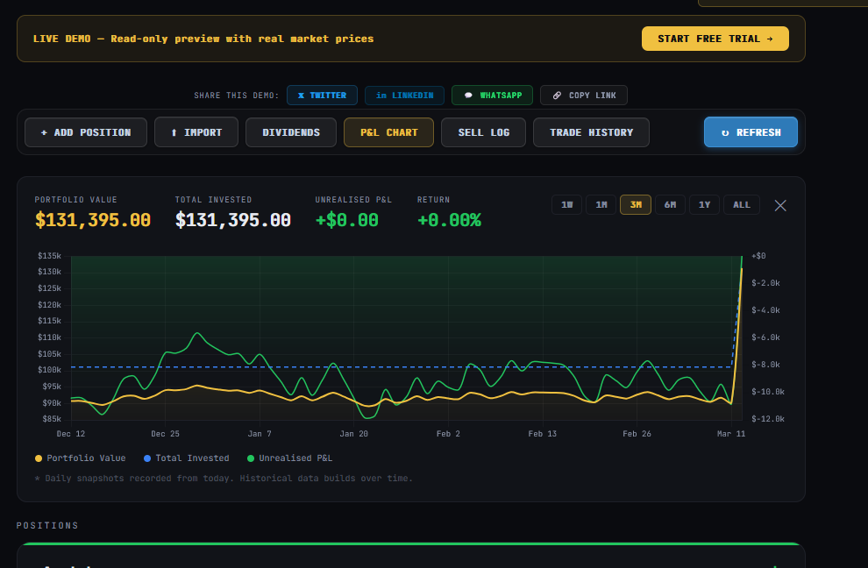This screenshot has width=868, height=568.
Task: Expand the first position card under Positions
Action: tap(412, 561)
